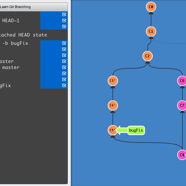
Task: Click the C4' rebased commit node
Action: pyautogui.click(x=113, y=105)
